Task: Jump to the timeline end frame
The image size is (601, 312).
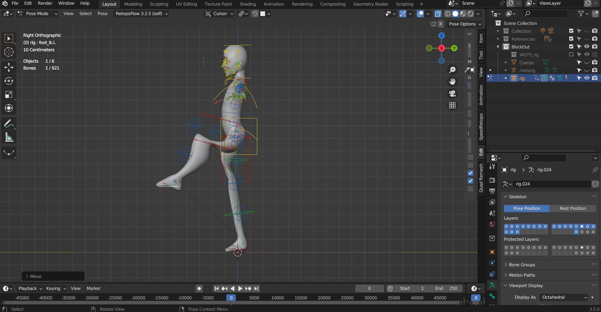Action: [256, 288]
